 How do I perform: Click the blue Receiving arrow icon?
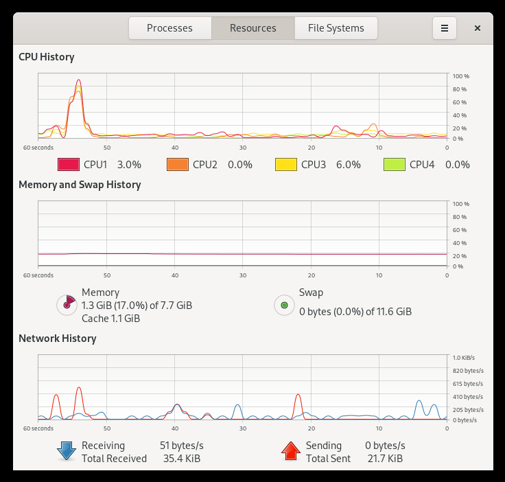tap(67, 450)
